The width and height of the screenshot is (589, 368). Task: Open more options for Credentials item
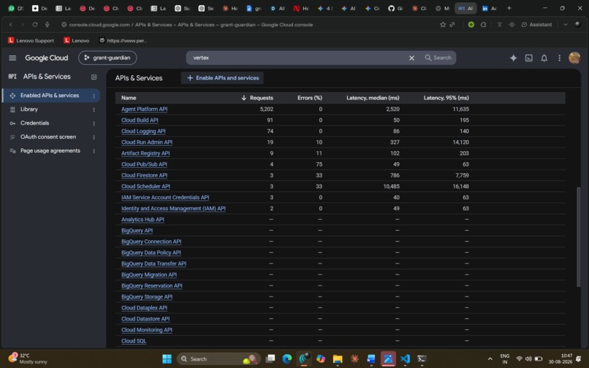click(94, 123)
